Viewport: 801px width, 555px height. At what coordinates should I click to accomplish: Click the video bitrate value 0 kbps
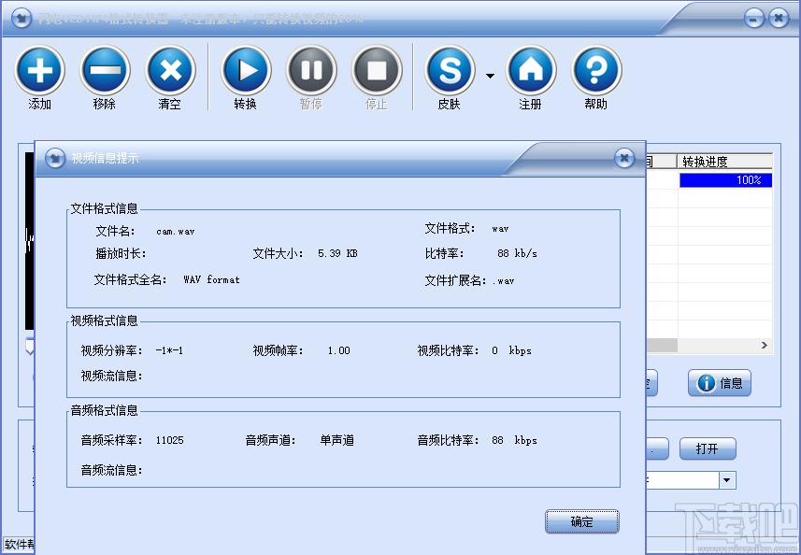tap(511, 350)
